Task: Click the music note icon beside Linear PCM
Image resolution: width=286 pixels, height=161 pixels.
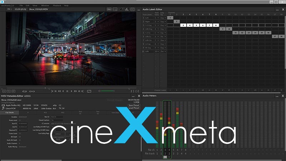Action: point(3,109)
